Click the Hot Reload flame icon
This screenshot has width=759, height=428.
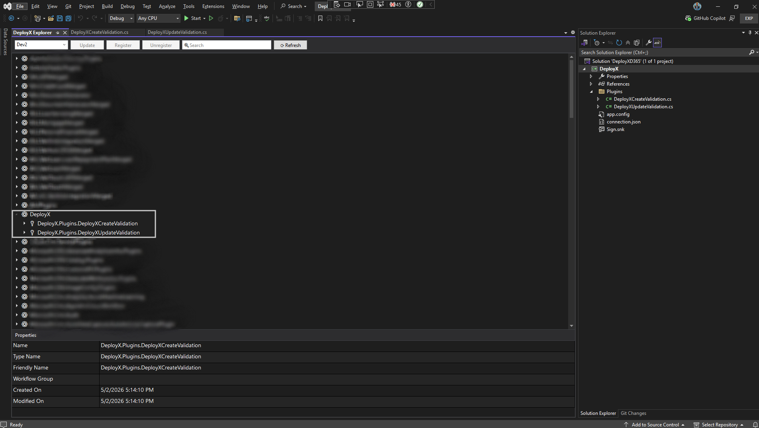point(220,18)
